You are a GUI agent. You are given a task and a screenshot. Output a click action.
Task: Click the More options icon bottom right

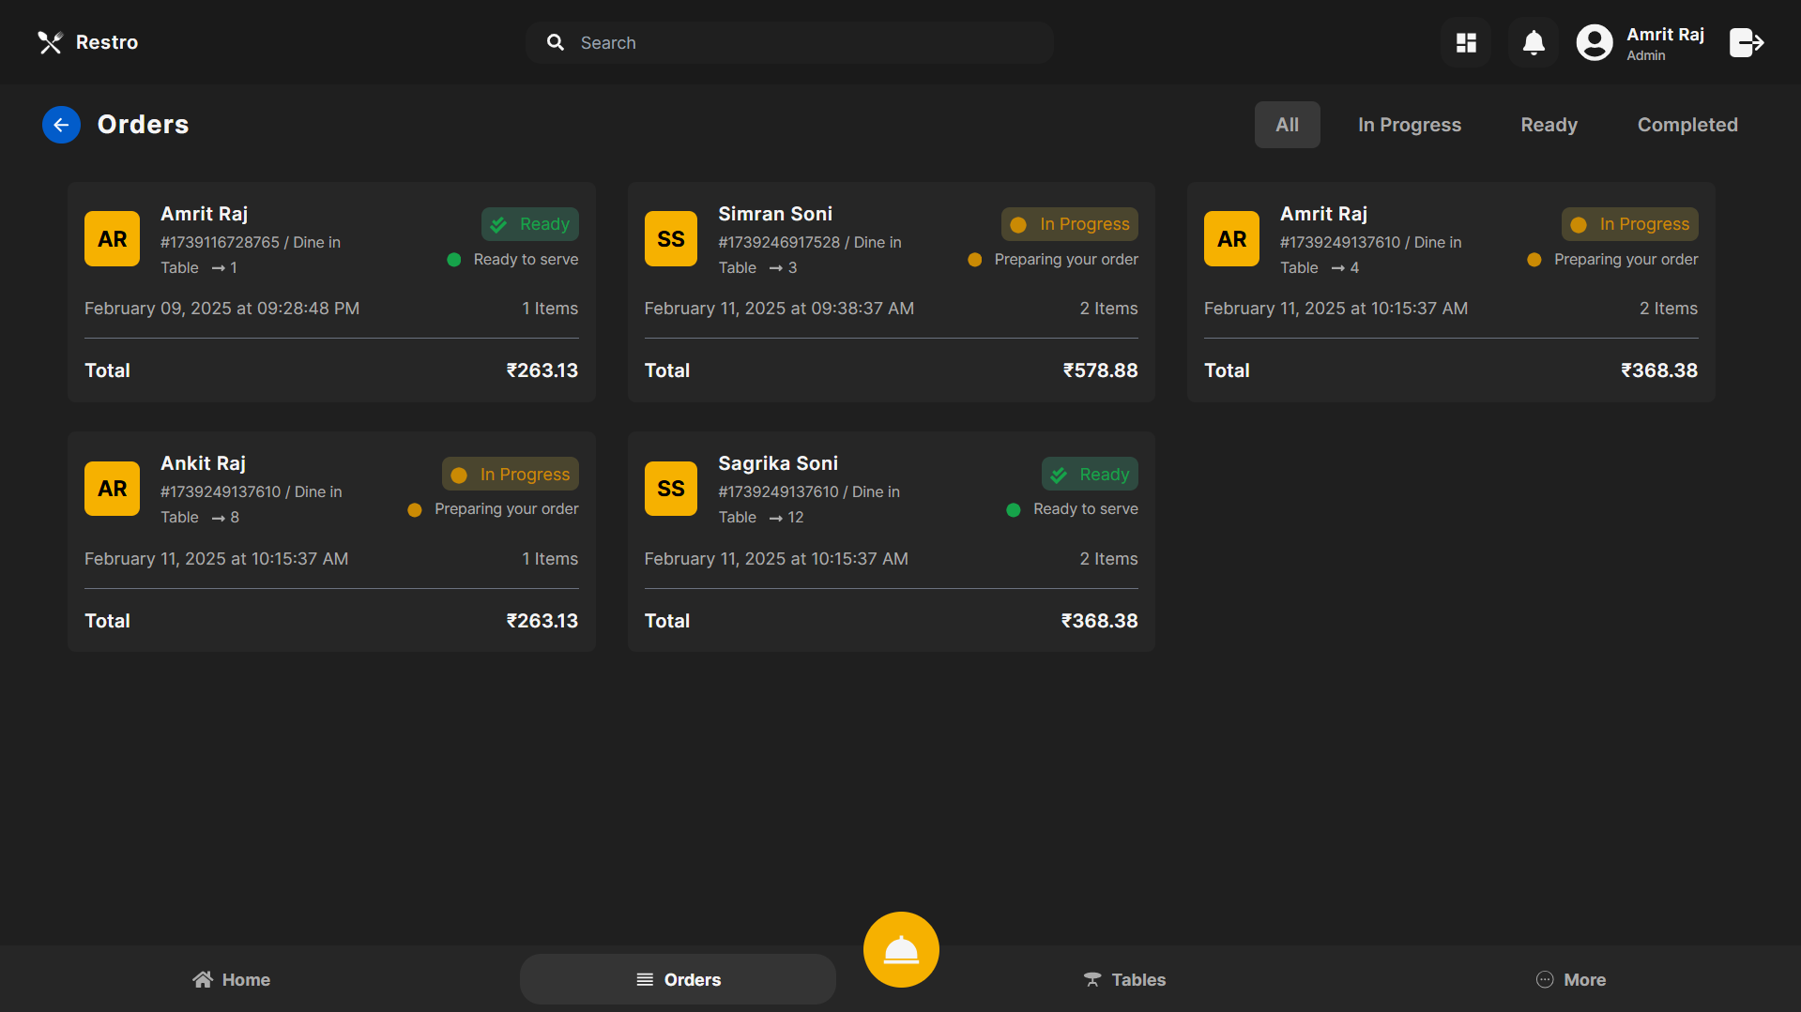(x=1543, y=979)
